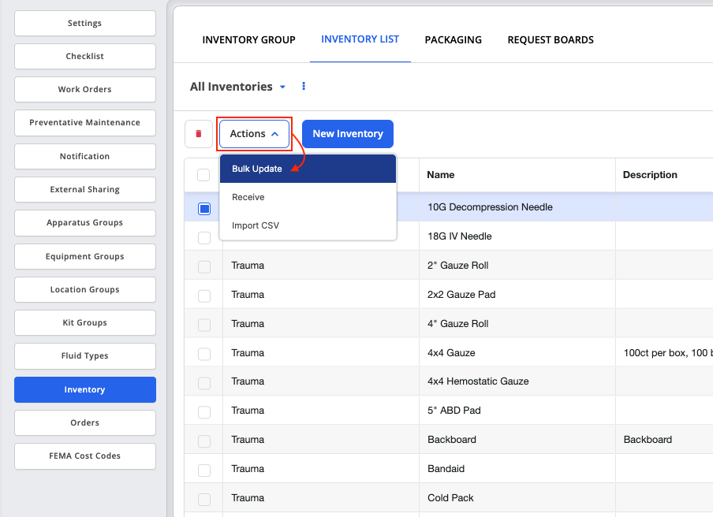
Task: Click the 2x2 Gauze Pad name cell
Action: (517, 295)
